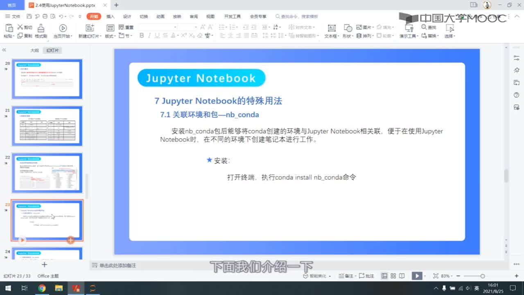Add a slide with the plus below thumbnails
The width and height of the screenshot is (524, 295).
45,265
